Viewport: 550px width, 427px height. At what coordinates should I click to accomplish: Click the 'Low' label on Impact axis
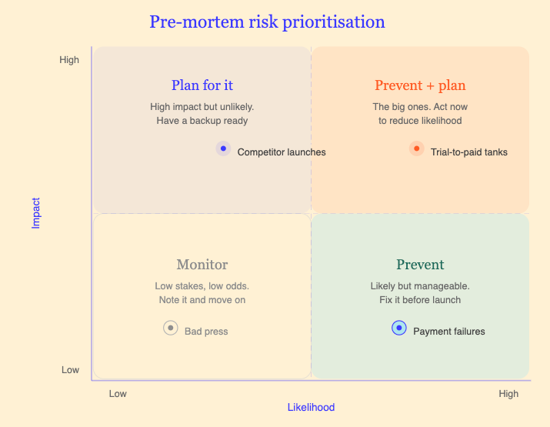(x=70, y=370)
